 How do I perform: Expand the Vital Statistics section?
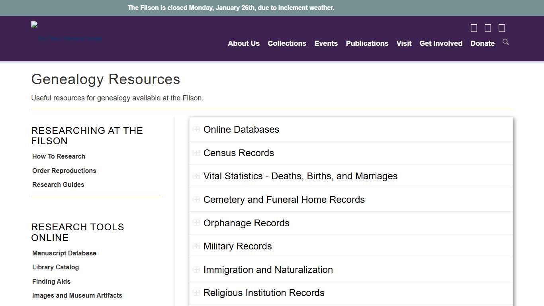coord(196,176)
